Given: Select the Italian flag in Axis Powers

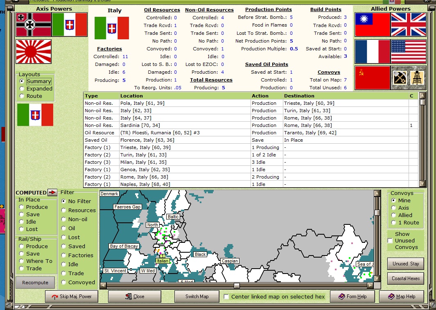Looking at the screenshot, I should (x=70, y=25).
